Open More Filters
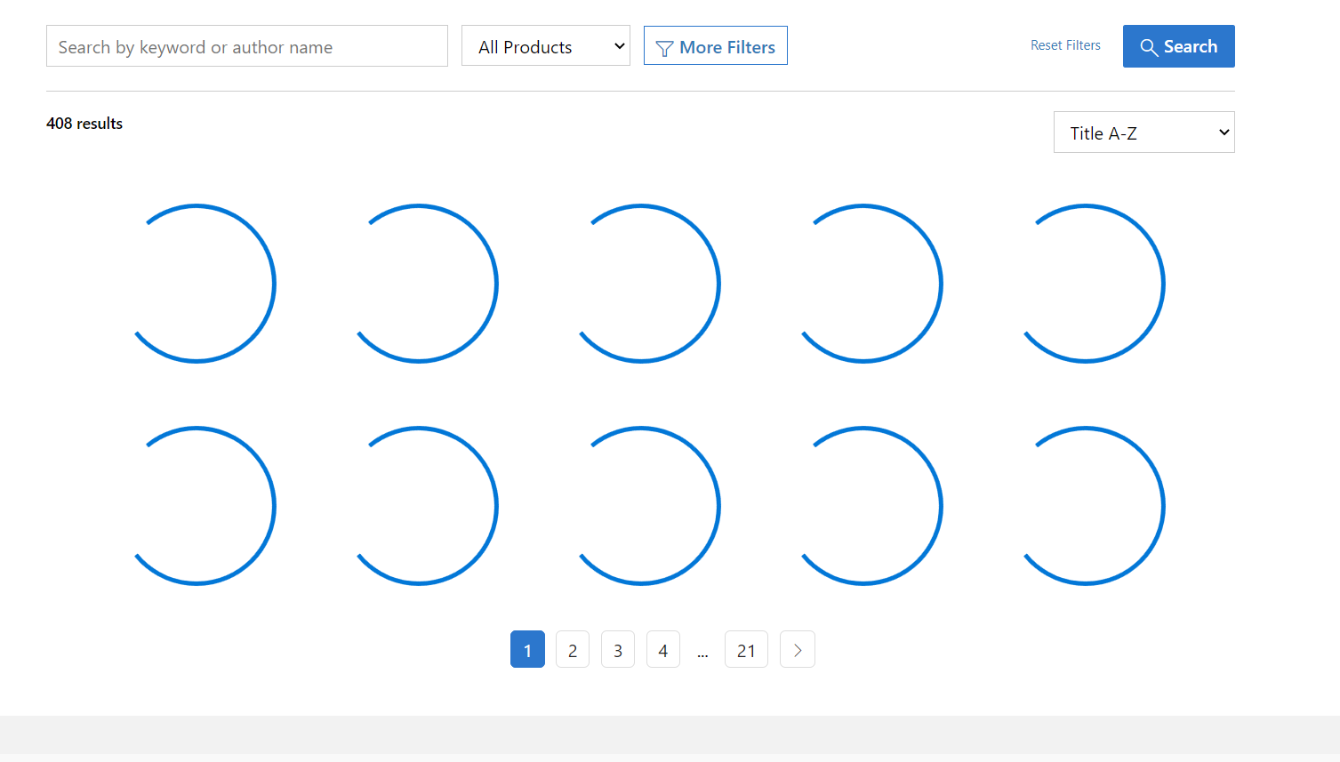 (715, 45)
